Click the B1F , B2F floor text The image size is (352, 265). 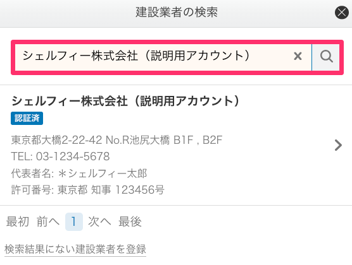coord(198,140)
